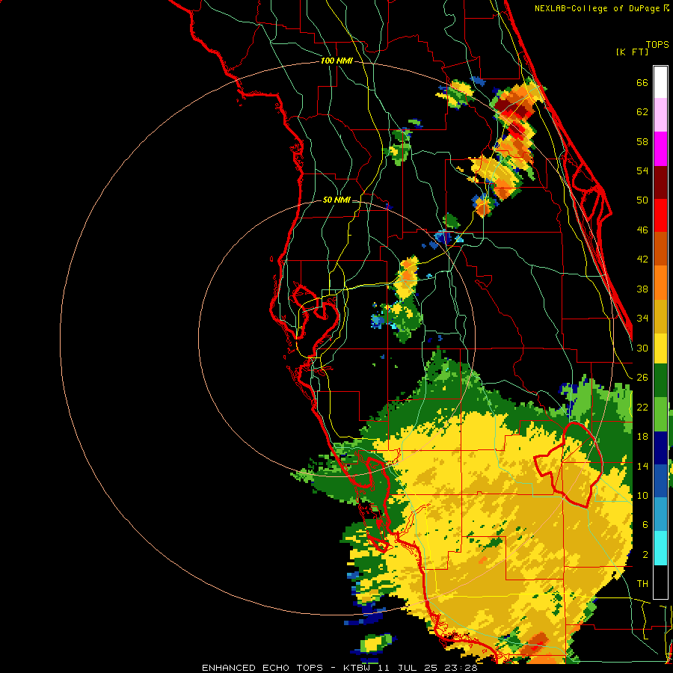
Task: Click the 26 legend value
Action: [642, 378]
